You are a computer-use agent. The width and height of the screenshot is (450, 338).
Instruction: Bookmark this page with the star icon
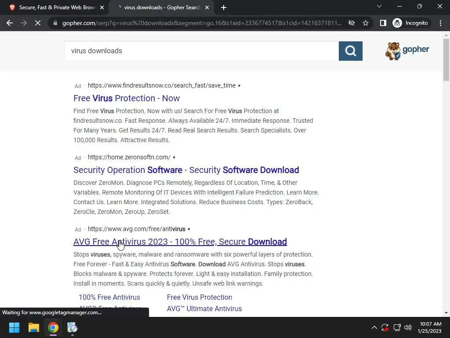point(365,23)
